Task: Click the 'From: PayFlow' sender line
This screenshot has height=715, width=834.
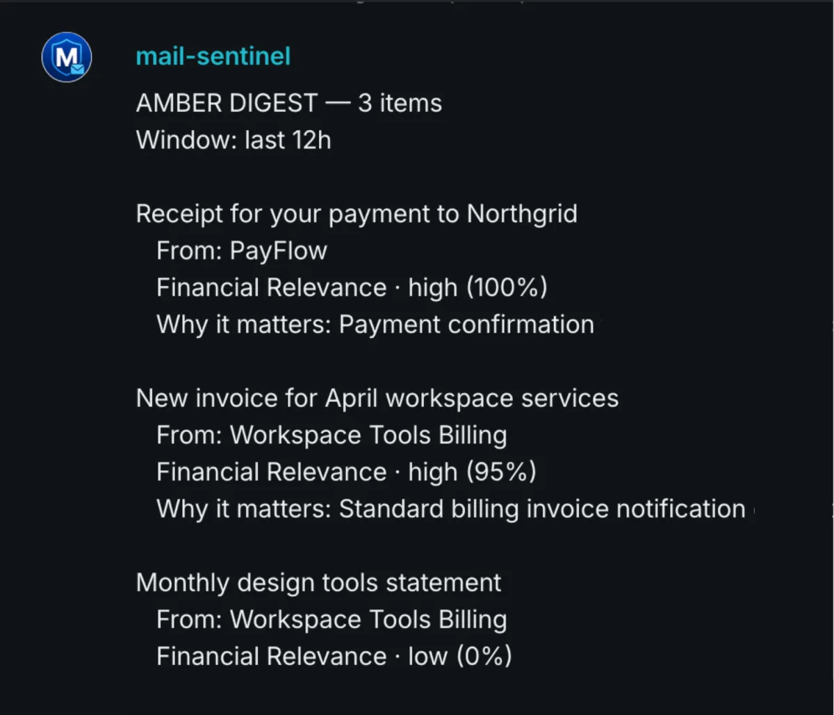Action: [241, 250]
